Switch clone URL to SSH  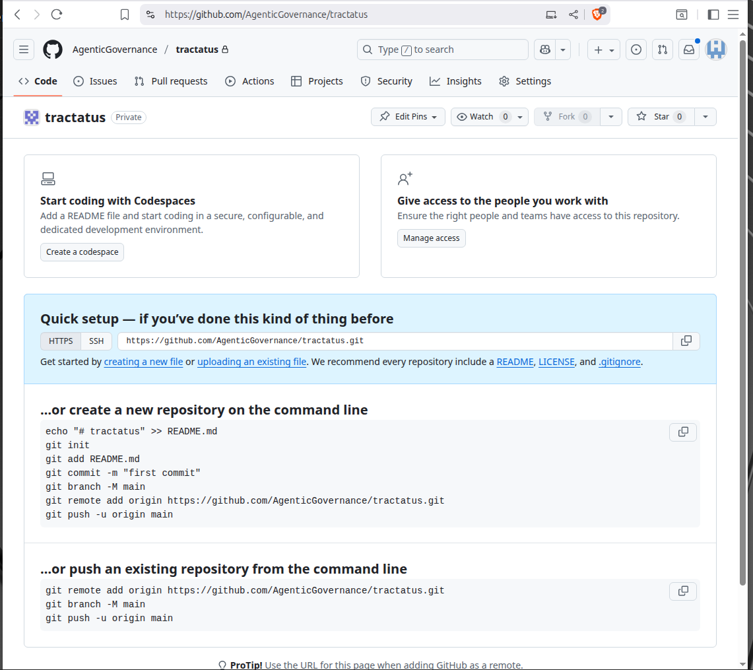[x=96, y=341]
